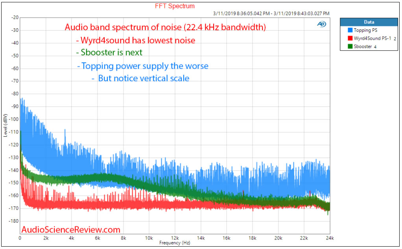
Task: Click the 'Audio band spectrum of noise' heading annotation
Action: point(165,27)
